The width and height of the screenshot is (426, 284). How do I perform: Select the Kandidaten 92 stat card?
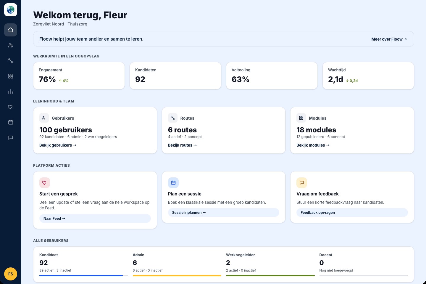pyautogui.click(x=175, y=76)
